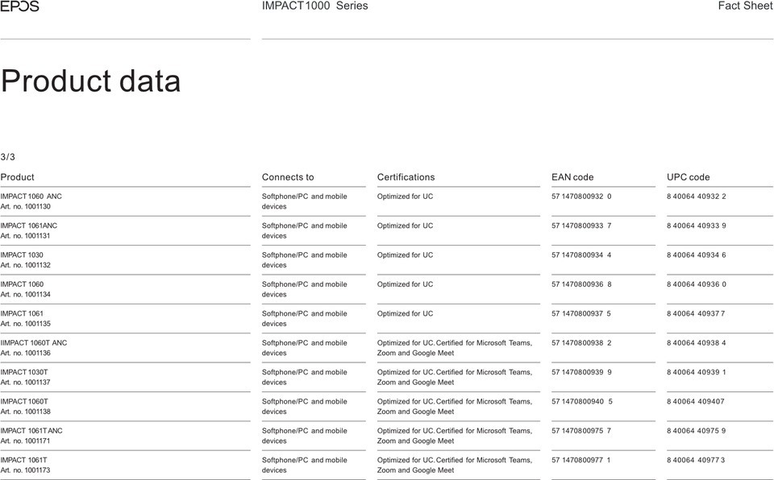Image resolution: width=774 pixels, height=480 pixels.
Task: Click the IMPACT 1060T product name
Action: click(x=24, y=401)
